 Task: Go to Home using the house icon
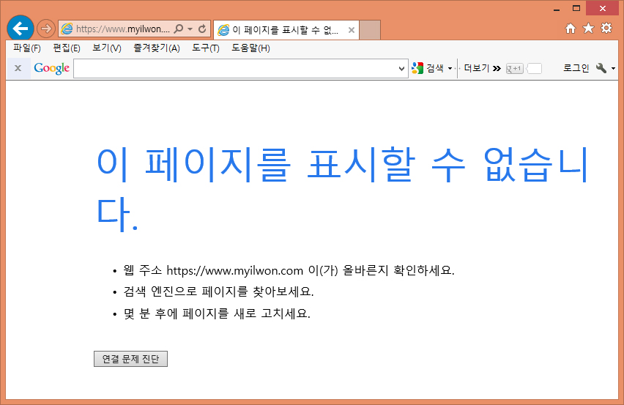(x=571, y=29)
